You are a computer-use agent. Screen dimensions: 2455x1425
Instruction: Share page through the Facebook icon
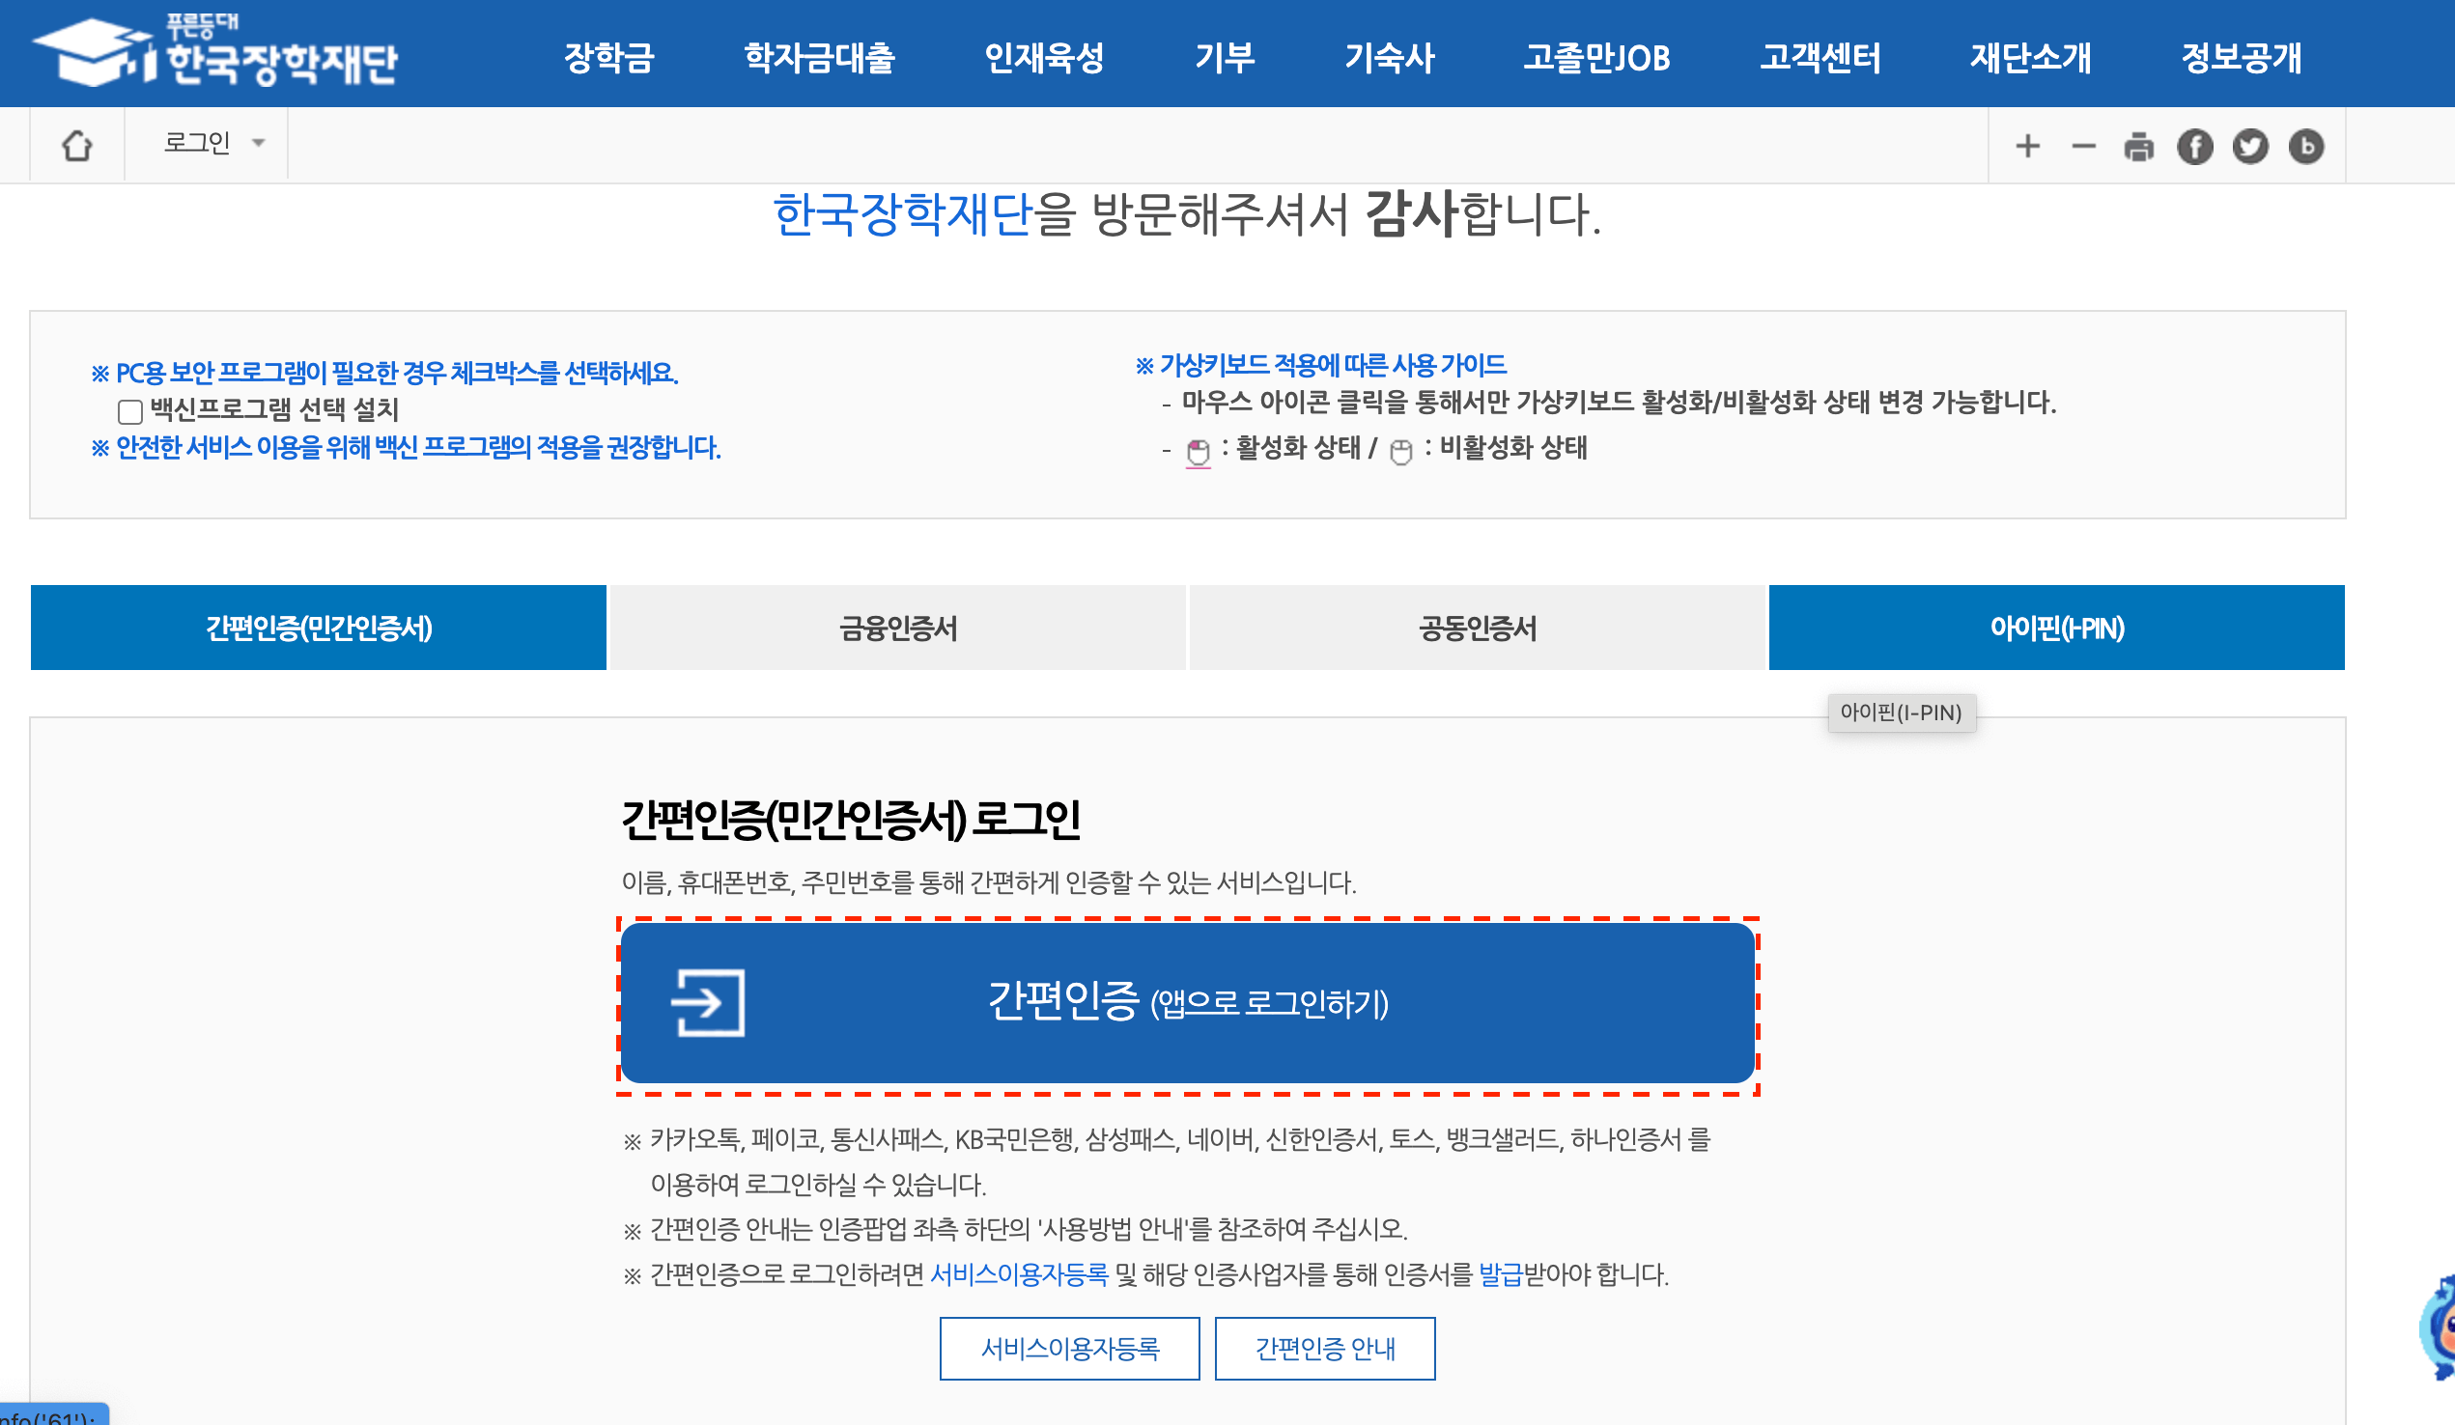click(x=2196, y=146)
